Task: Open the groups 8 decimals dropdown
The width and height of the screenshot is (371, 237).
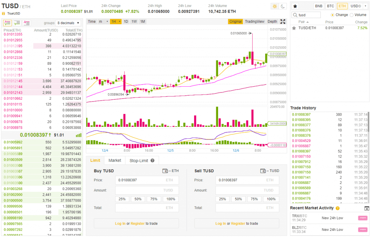Action: [68, 23]
